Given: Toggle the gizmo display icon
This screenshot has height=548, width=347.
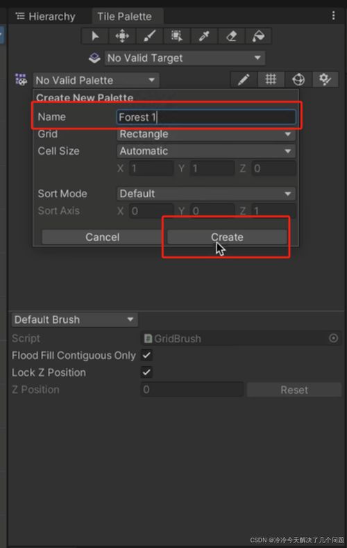Looking at the screenshot, I should point(298,80).
